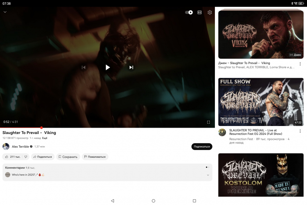Tap the Android back button
The image size is (307, 205).
113,201
